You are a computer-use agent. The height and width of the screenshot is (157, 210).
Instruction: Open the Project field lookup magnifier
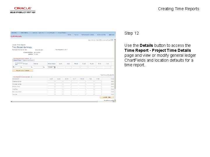coord(32,67)
